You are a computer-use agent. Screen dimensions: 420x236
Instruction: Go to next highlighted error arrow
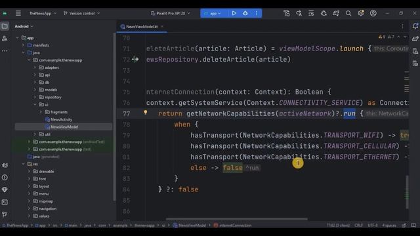tap(405, 37)
